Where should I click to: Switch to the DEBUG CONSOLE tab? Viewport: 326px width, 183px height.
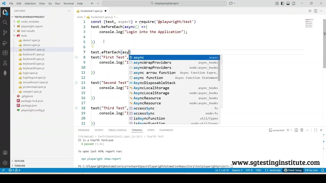tap(117, 130)
